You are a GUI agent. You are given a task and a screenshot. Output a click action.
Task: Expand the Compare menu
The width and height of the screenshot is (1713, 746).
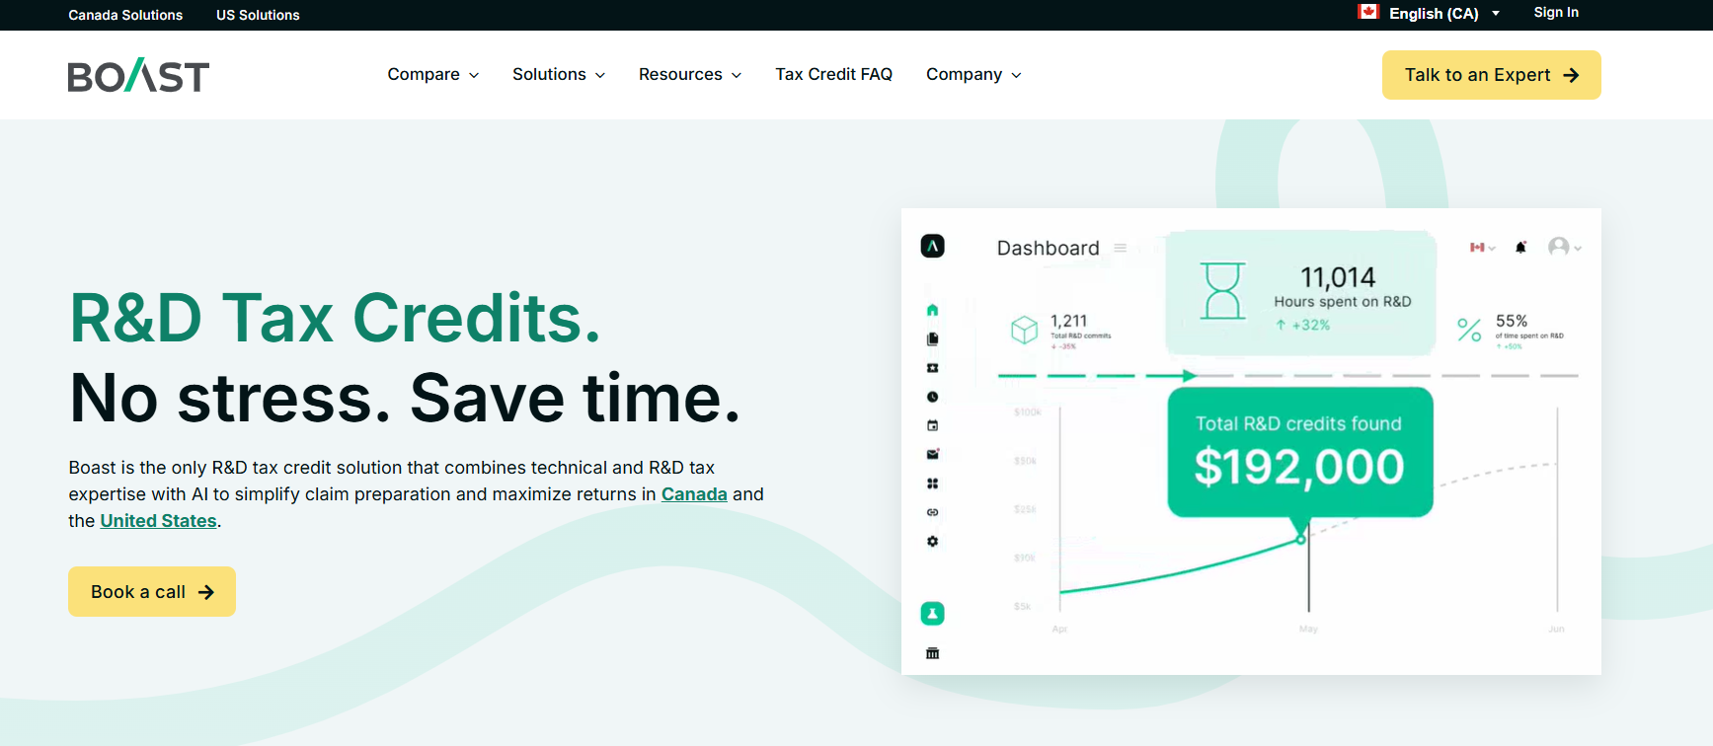pos(432,74)
